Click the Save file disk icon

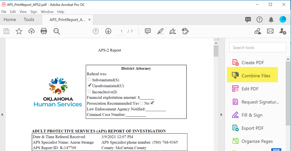point(7,31)
